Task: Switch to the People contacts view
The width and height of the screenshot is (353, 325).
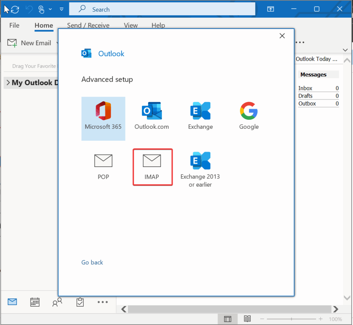Action: tap(57, 302)
